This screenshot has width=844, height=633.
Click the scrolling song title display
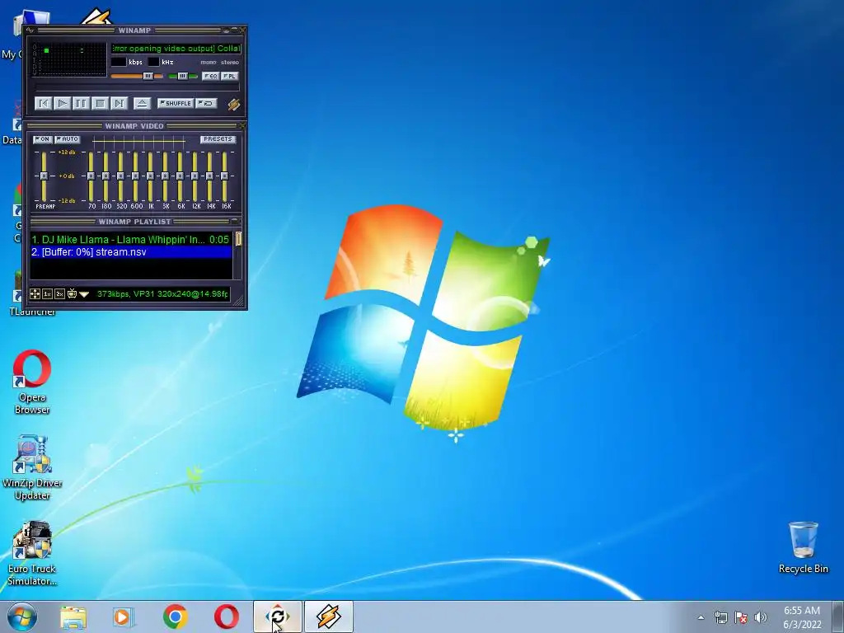pyautogui.click(x=176, y=49)
